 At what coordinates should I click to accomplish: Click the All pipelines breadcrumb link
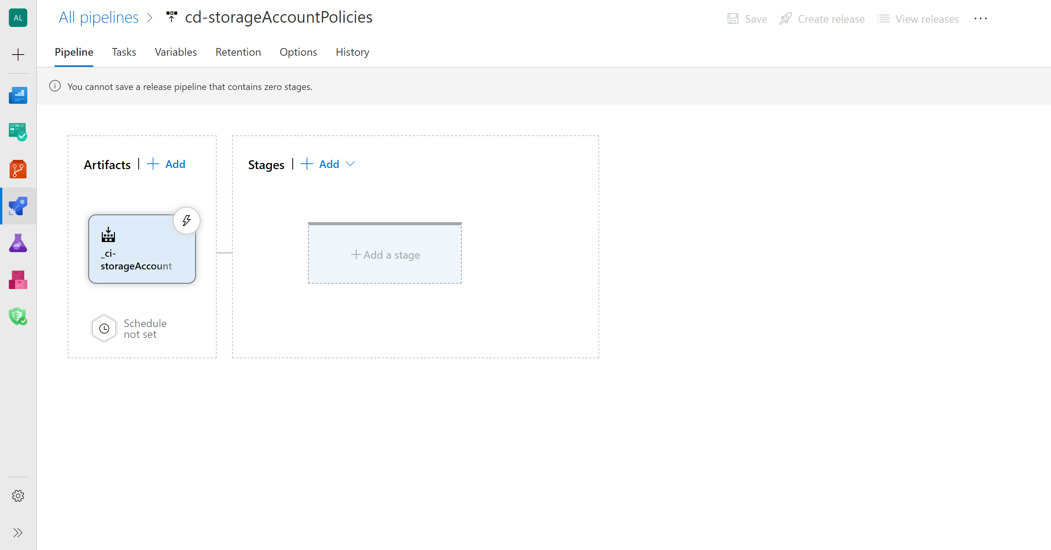97,17
